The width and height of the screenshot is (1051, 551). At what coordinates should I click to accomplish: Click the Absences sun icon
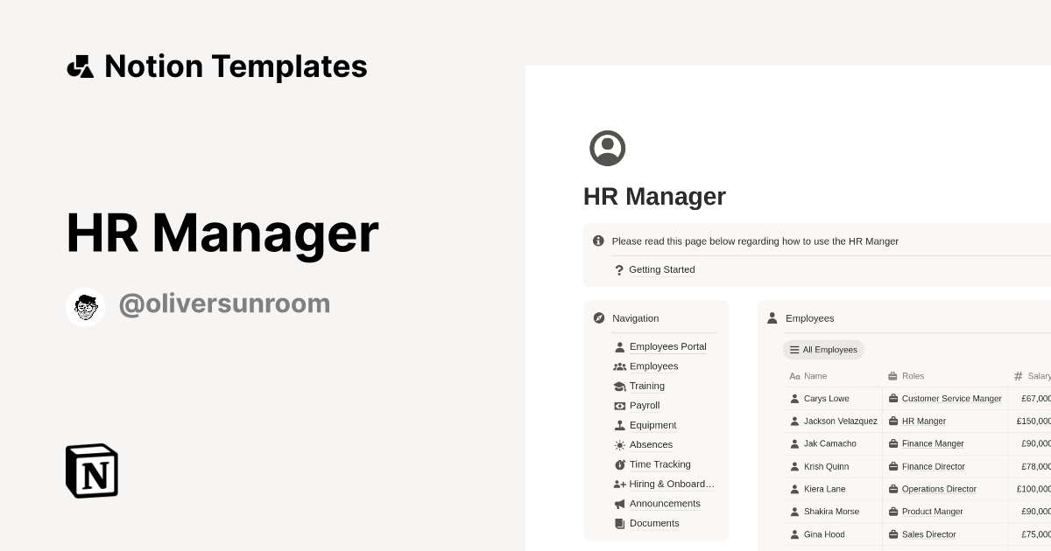(x=619, y=444)
